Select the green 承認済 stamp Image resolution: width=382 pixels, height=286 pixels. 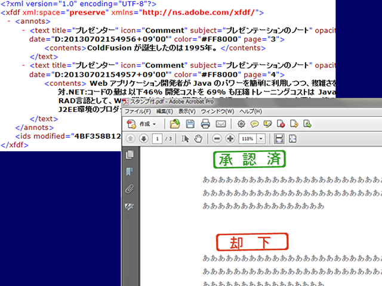[x=249, y=160]
